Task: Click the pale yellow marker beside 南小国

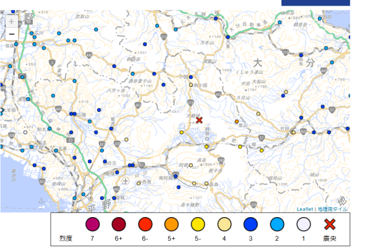Action: [191, 85]
